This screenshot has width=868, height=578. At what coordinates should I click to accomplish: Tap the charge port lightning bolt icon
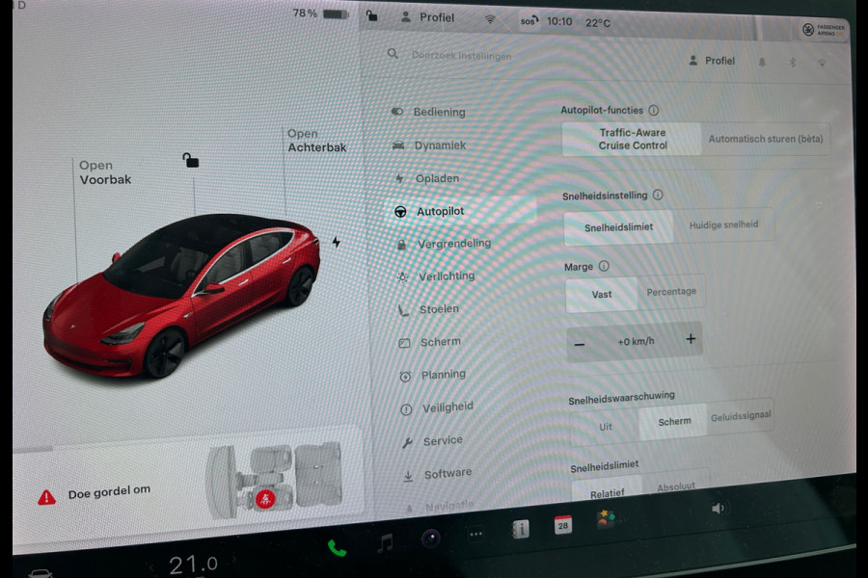pos(336,242)
